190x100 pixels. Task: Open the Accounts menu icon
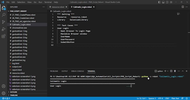point(4,86)
